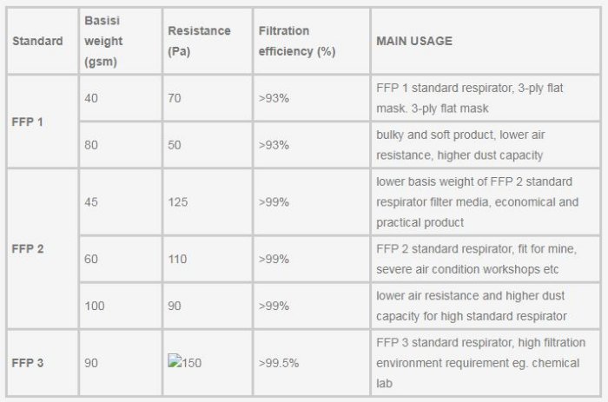
Task: Click the broken image icon beside 150
Action: pyautogui.click(x=175, y=363)
